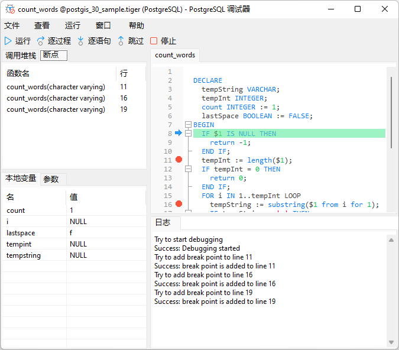Image resolution: width=399 pixels, height=350 pixels.
Task: Open the 窗口 (Window) menu
Action: [x=103, y=25]
